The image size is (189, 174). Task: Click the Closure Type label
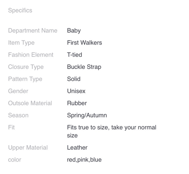26,67
